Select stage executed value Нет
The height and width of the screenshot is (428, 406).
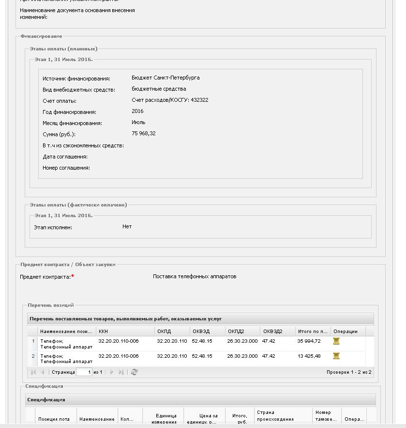127,226
